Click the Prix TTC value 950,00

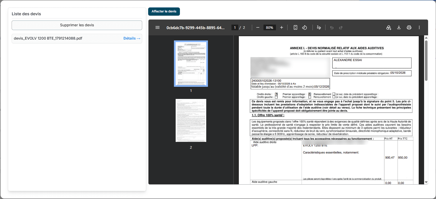403,157
